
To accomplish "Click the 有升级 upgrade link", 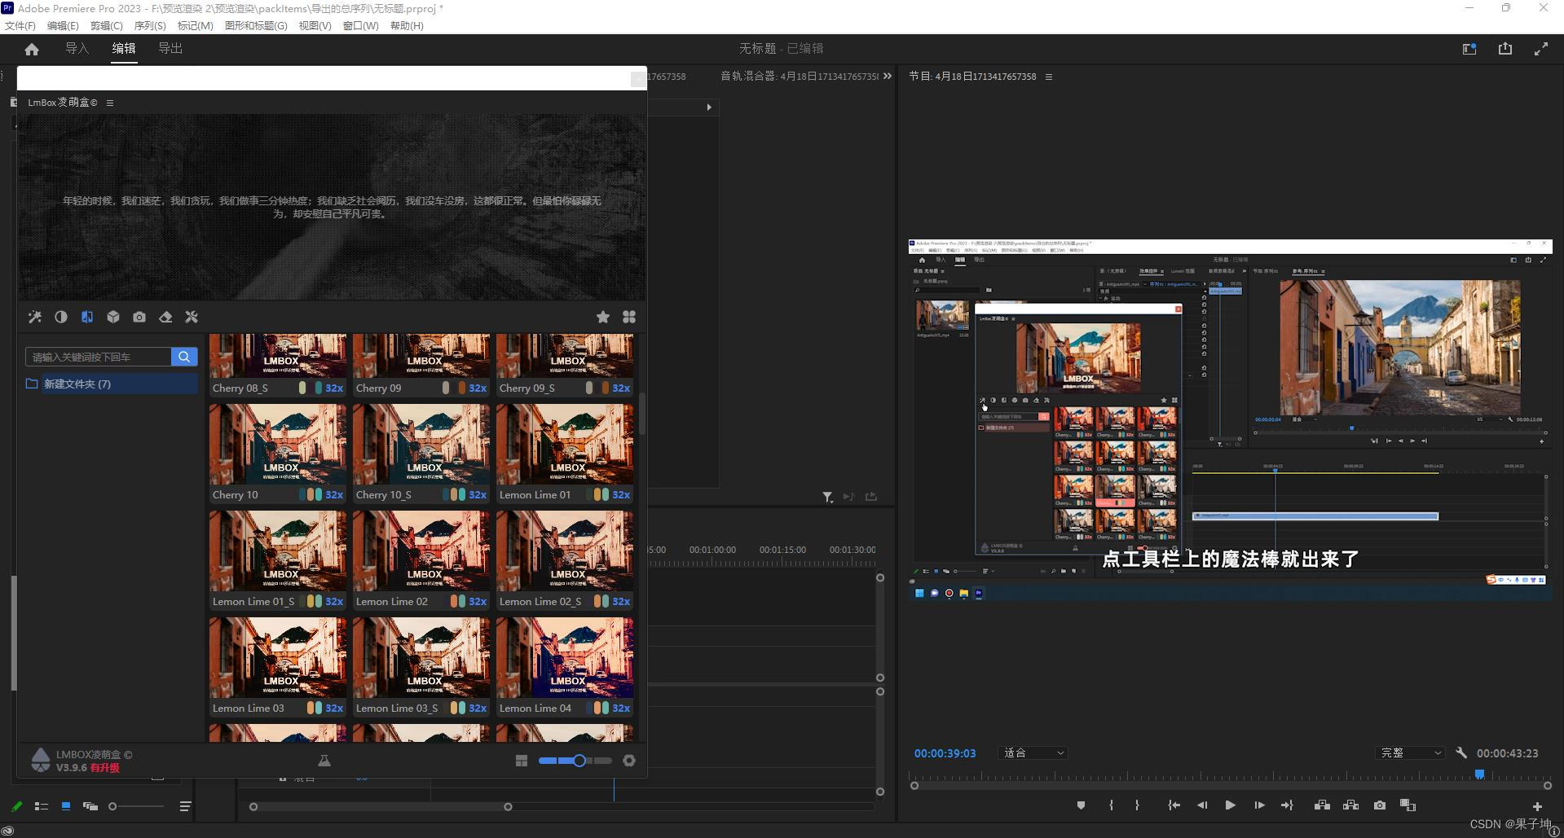I will 104,768.
